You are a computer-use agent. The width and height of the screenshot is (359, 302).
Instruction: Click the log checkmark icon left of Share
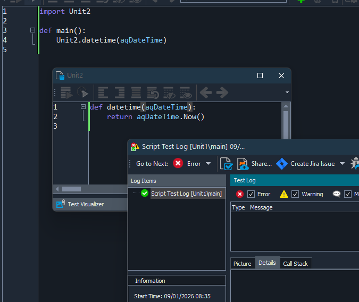[226, 164]
